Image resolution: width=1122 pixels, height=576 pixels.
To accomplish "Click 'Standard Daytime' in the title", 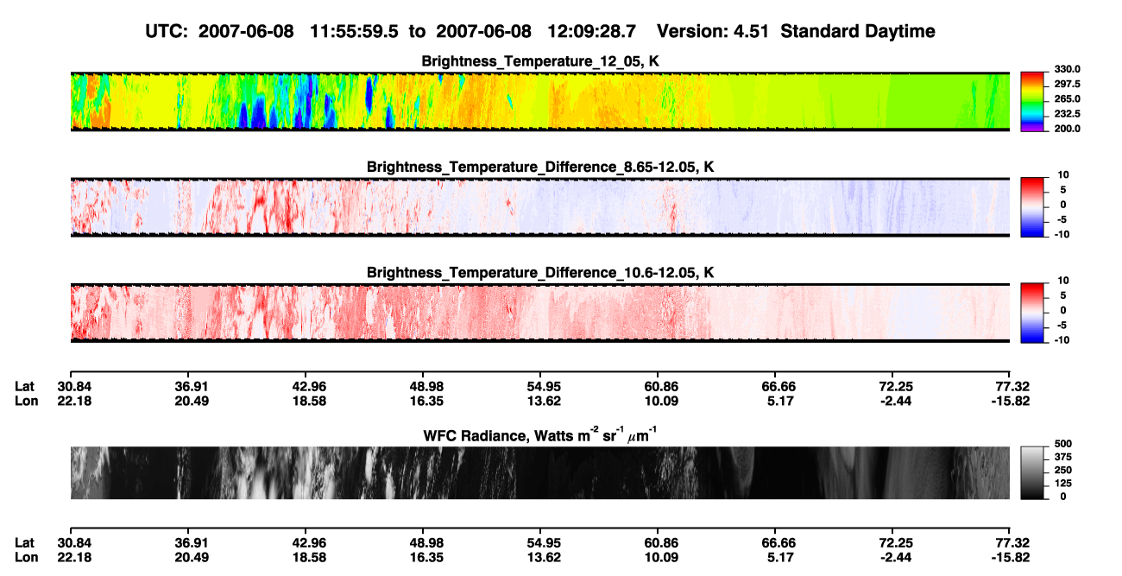I will tap(857, 33).
